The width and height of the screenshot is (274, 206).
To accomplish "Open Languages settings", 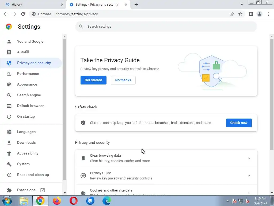I will [x=31, y=132].
